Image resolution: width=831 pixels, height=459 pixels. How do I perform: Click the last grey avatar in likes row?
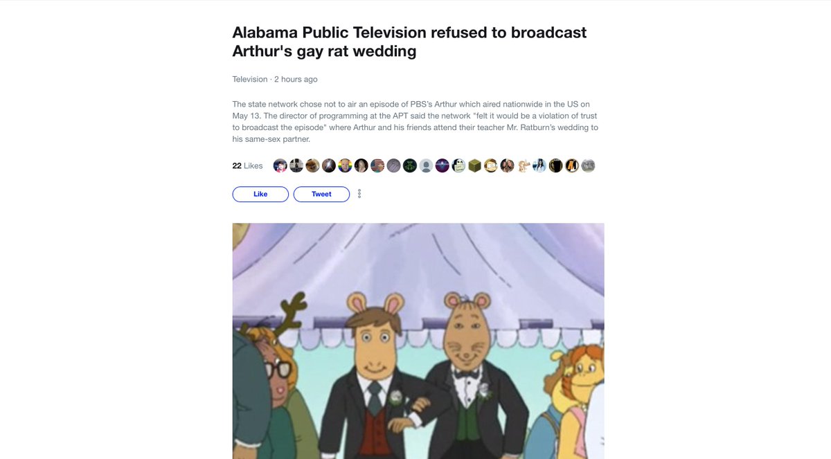click(588, 165)
